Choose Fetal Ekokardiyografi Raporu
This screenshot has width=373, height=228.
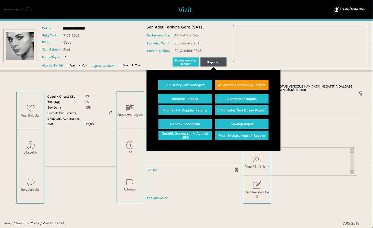(242, 135)
